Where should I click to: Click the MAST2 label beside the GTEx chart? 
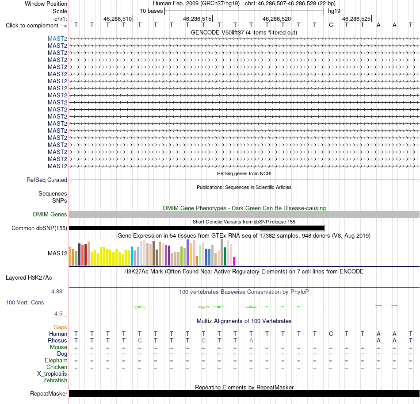click(x=57, y=254)
